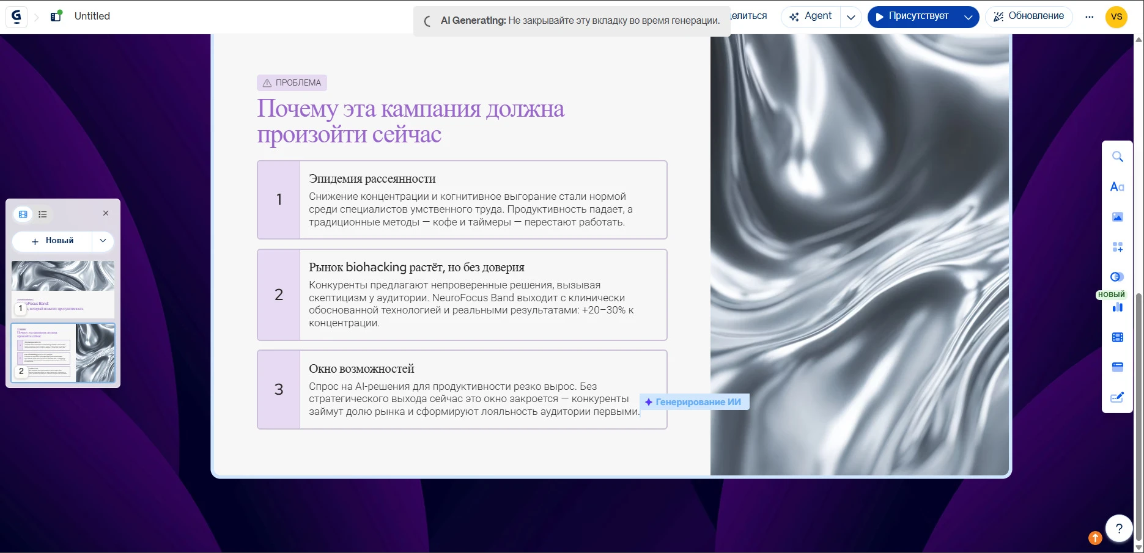Click the Окно возможностей card title

(361, 368)
